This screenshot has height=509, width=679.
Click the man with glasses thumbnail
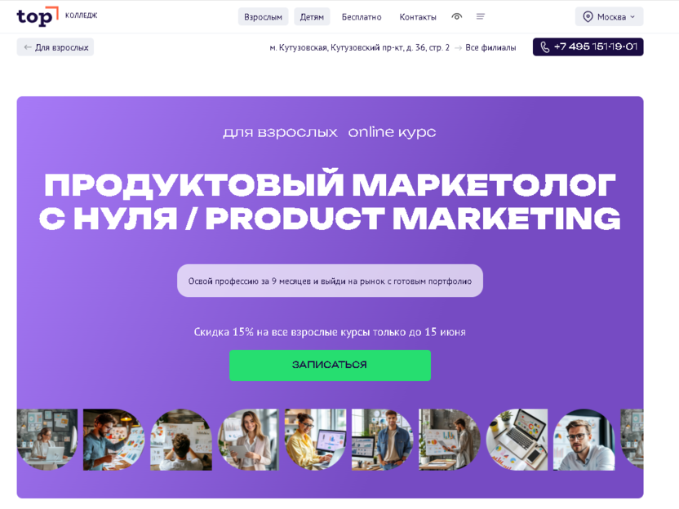584,440
